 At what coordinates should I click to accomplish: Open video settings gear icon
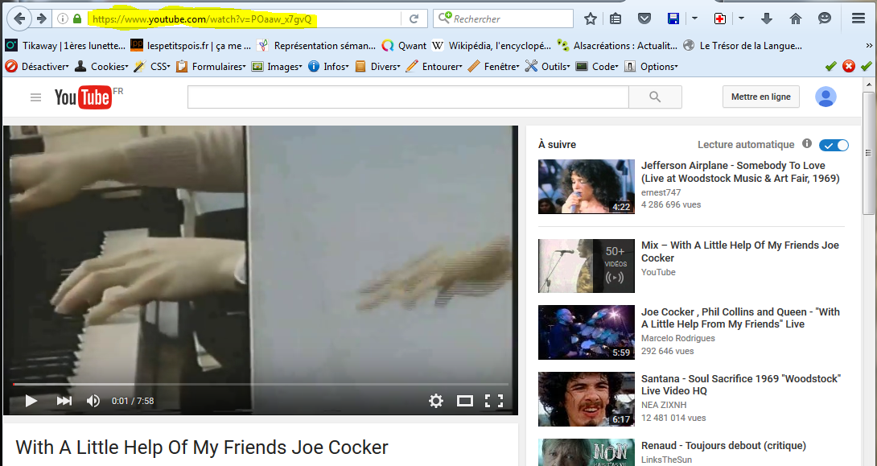[x=436, y=400]
